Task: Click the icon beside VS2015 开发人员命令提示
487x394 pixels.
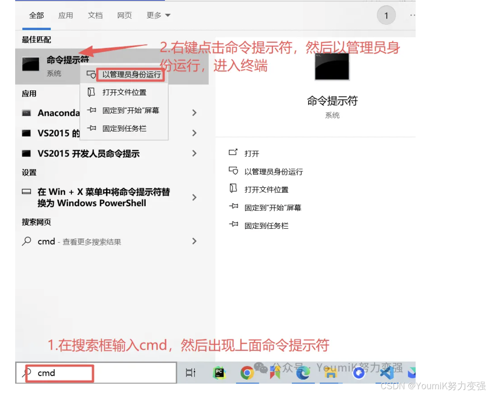Action: (x=26, y=154)
